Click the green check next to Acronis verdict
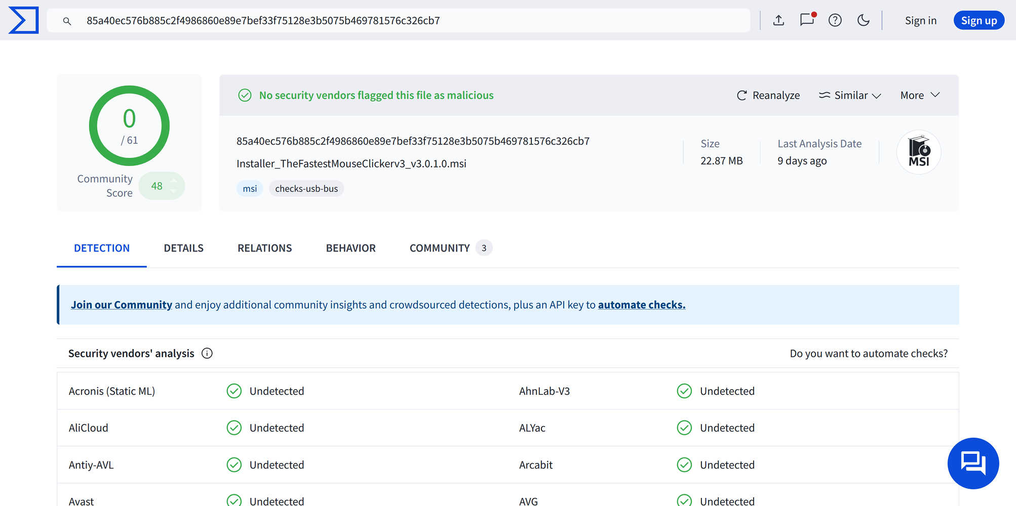 [x=234, y=391]
